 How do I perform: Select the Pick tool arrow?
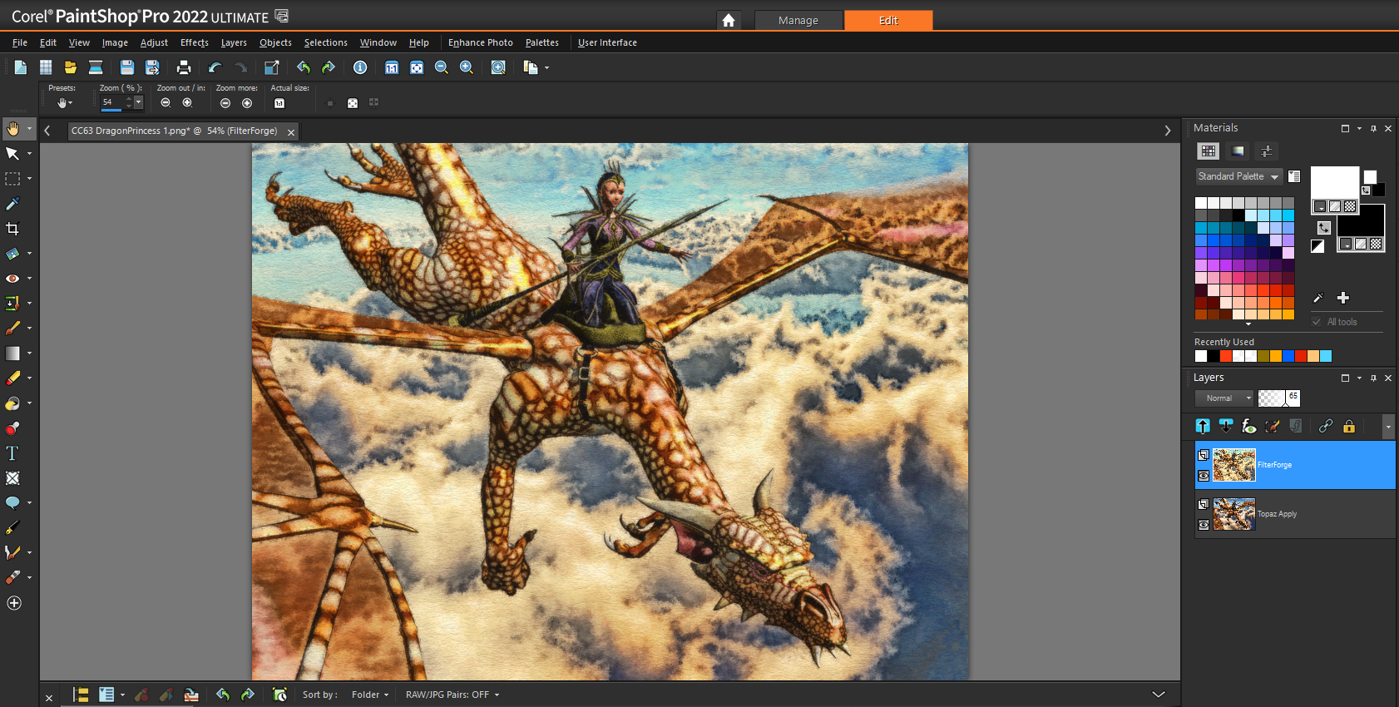pyautogui.click(x=12, y=154)
